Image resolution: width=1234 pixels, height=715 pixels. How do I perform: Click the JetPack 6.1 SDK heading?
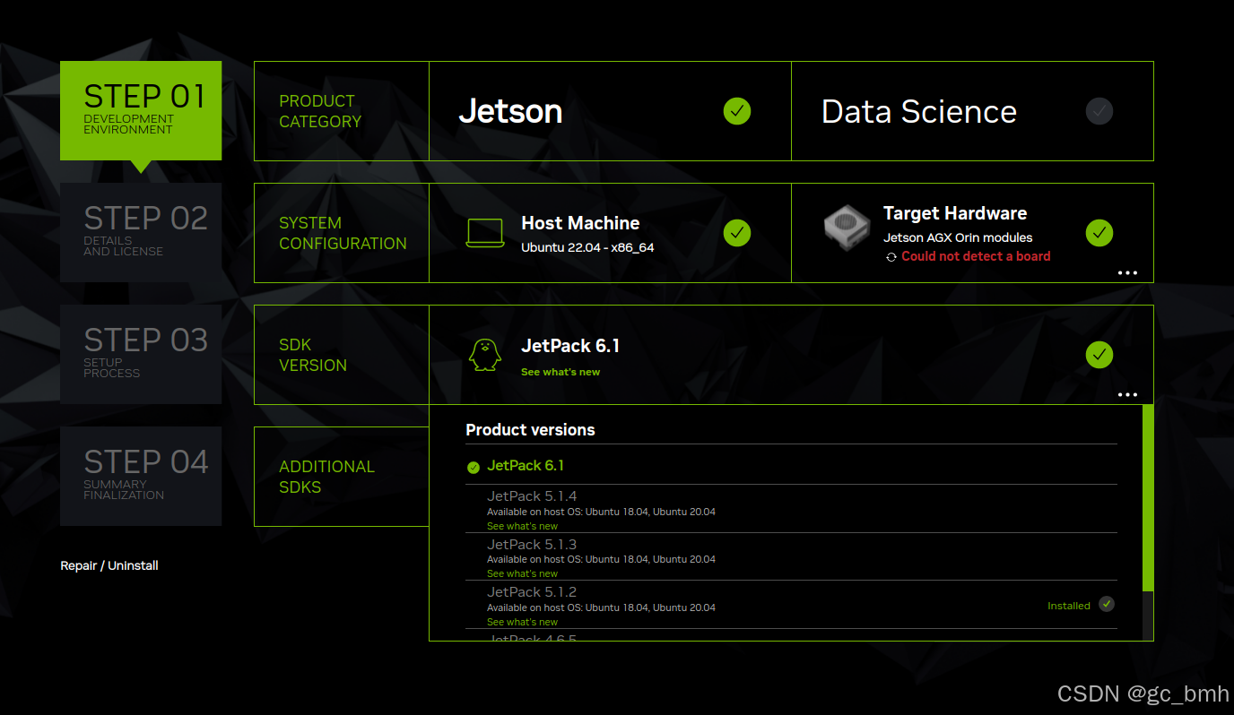(x=570, y=346)
